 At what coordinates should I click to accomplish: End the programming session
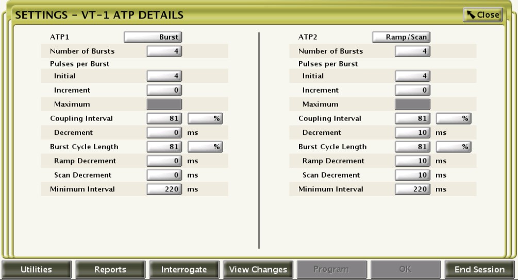[479, 269]
